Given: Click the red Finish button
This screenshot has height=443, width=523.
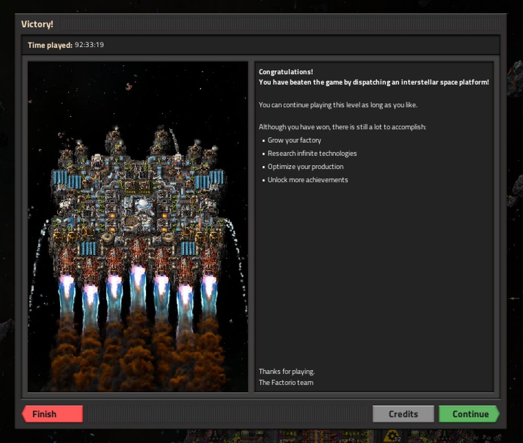Looking at the screenshot, I should click(52, 414).
